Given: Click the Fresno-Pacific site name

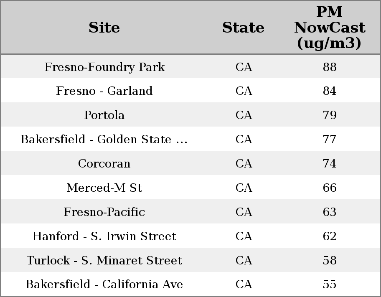Looking at the screenshot, I should pyautogui.click(x=104, y=212).
